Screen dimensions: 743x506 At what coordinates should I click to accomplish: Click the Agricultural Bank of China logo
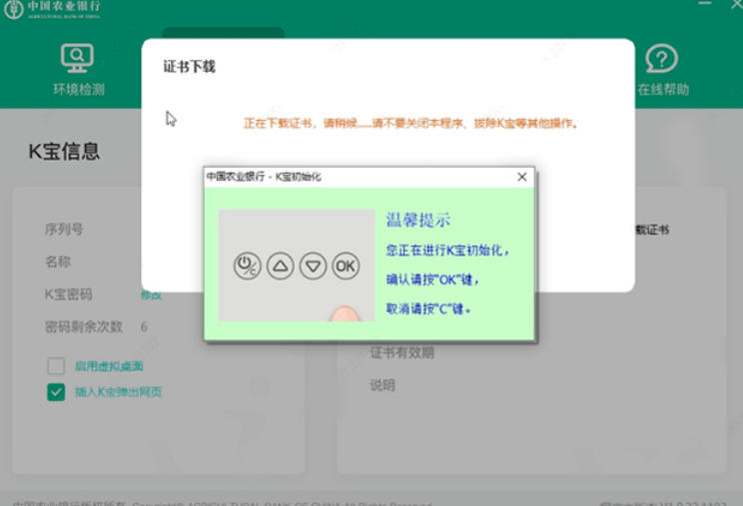pos(52,9)
